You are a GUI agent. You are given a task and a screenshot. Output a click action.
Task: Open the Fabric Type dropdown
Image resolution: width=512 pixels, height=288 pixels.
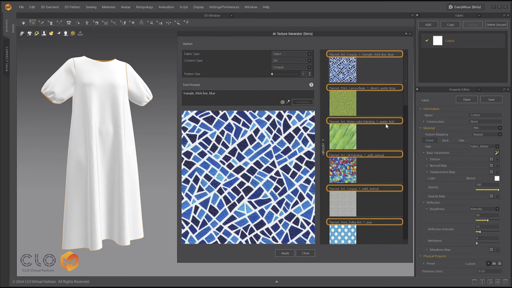tap(291, 54)
